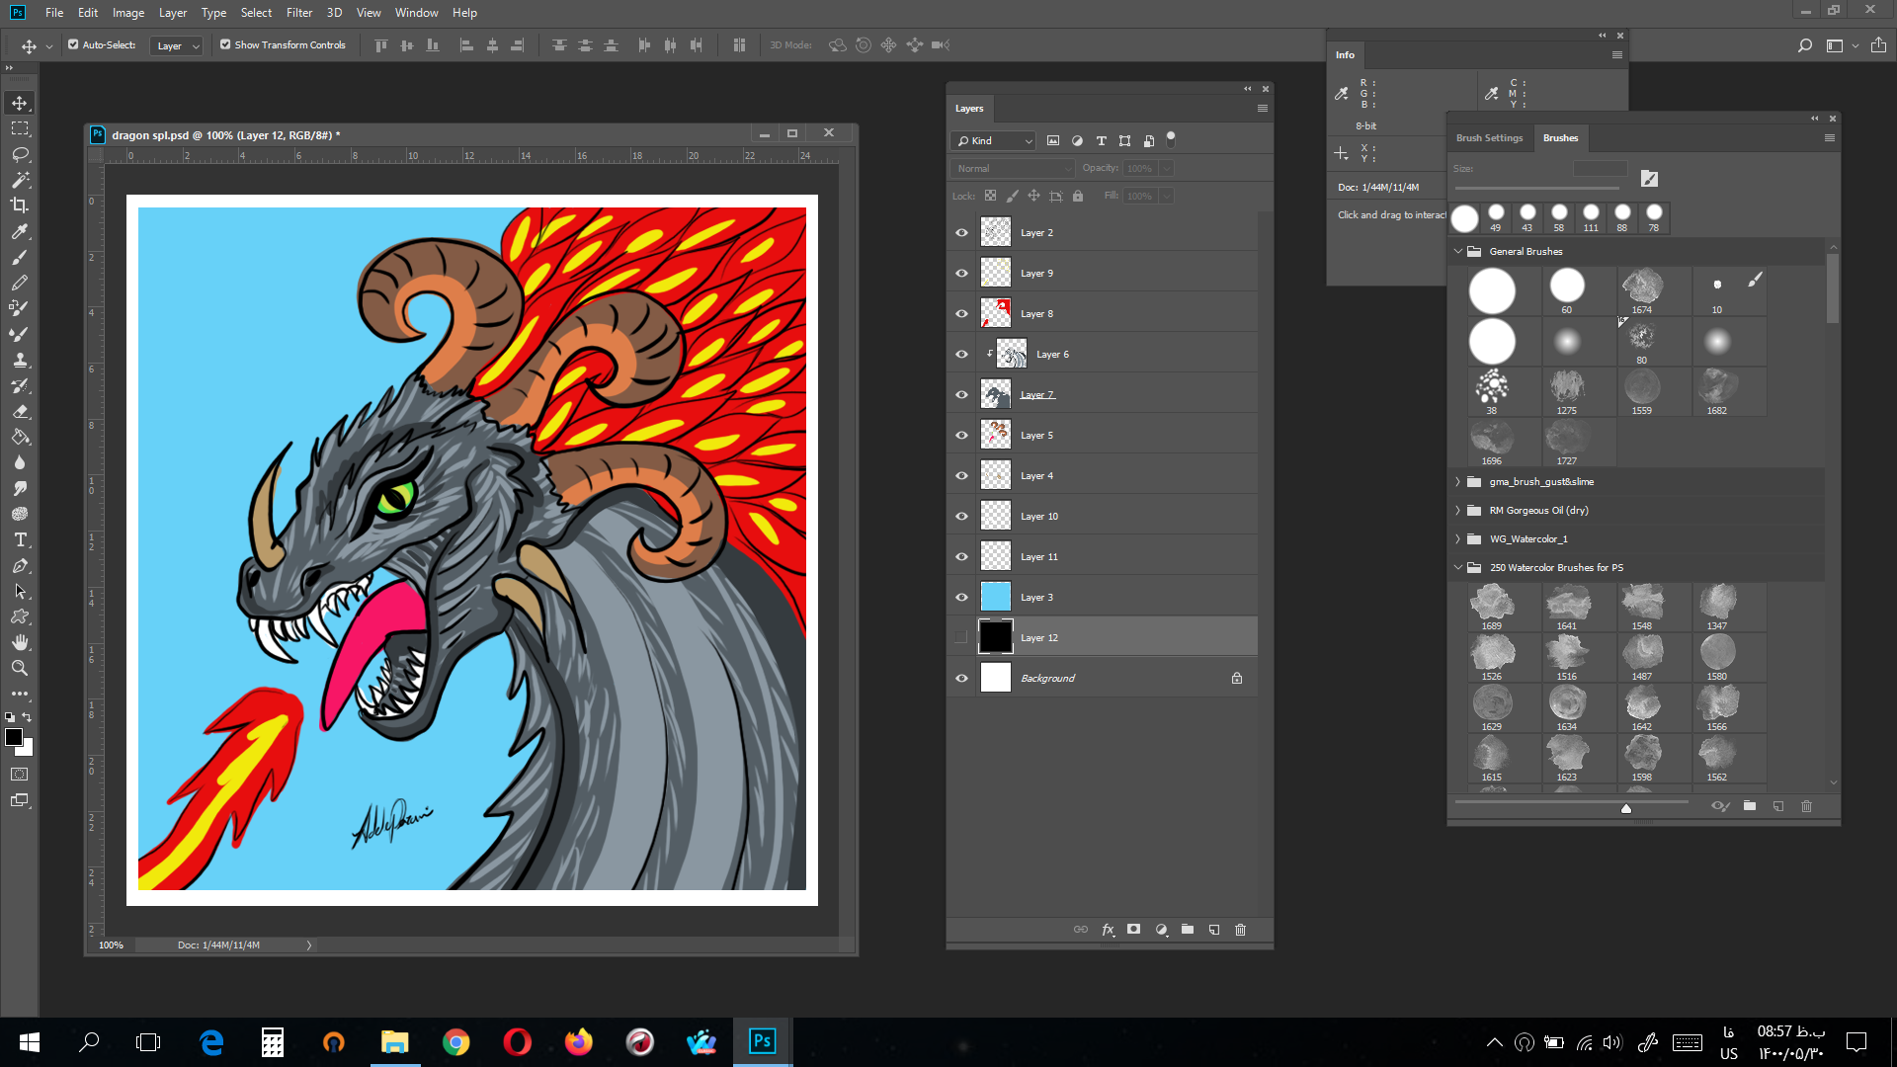Select brush preset 1674 thumbnail
Viewport: 1897px width, 1067px height.
[1642, 290]
